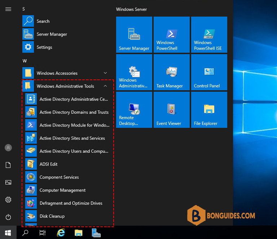Viewport: 277px width, 239px height.
Task: Open Task View on the taskbar
Action: click(43, 233)
